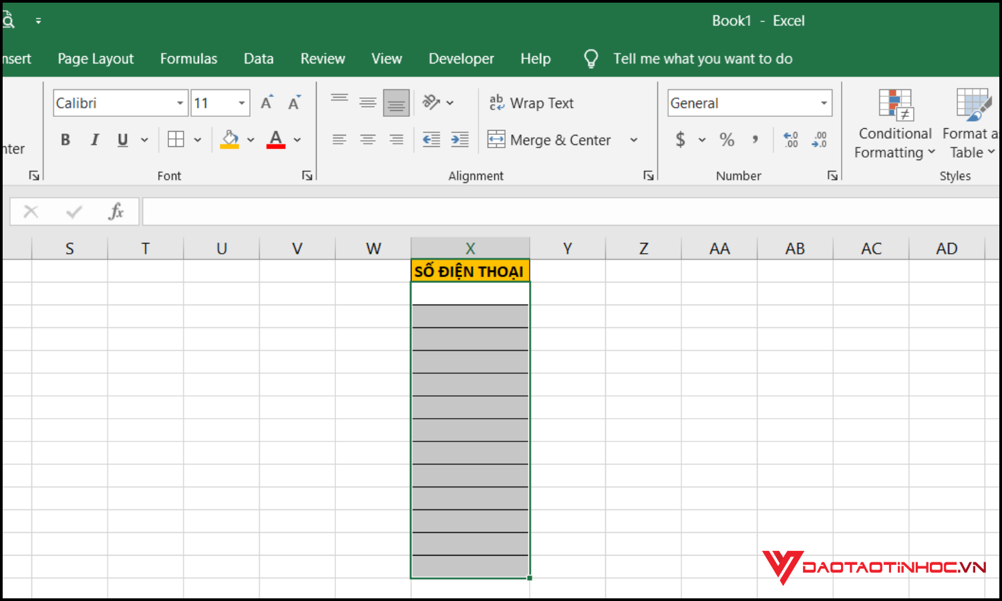The image size is (1002, 601).
Task: Select the SỐ ĐIỆN THOẠI header cell
Action: (470, 271)
